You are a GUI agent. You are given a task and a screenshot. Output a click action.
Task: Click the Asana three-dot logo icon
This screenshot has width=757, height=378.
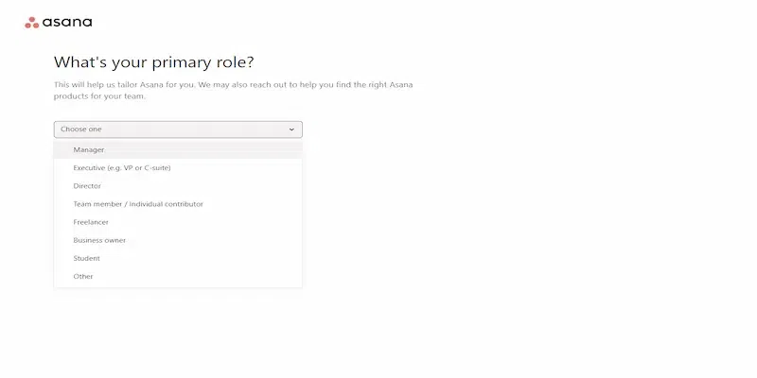pos(31,22)
